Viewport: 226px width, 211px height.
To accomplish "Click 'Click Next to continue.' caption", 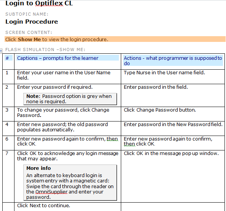I will point(43,206).
